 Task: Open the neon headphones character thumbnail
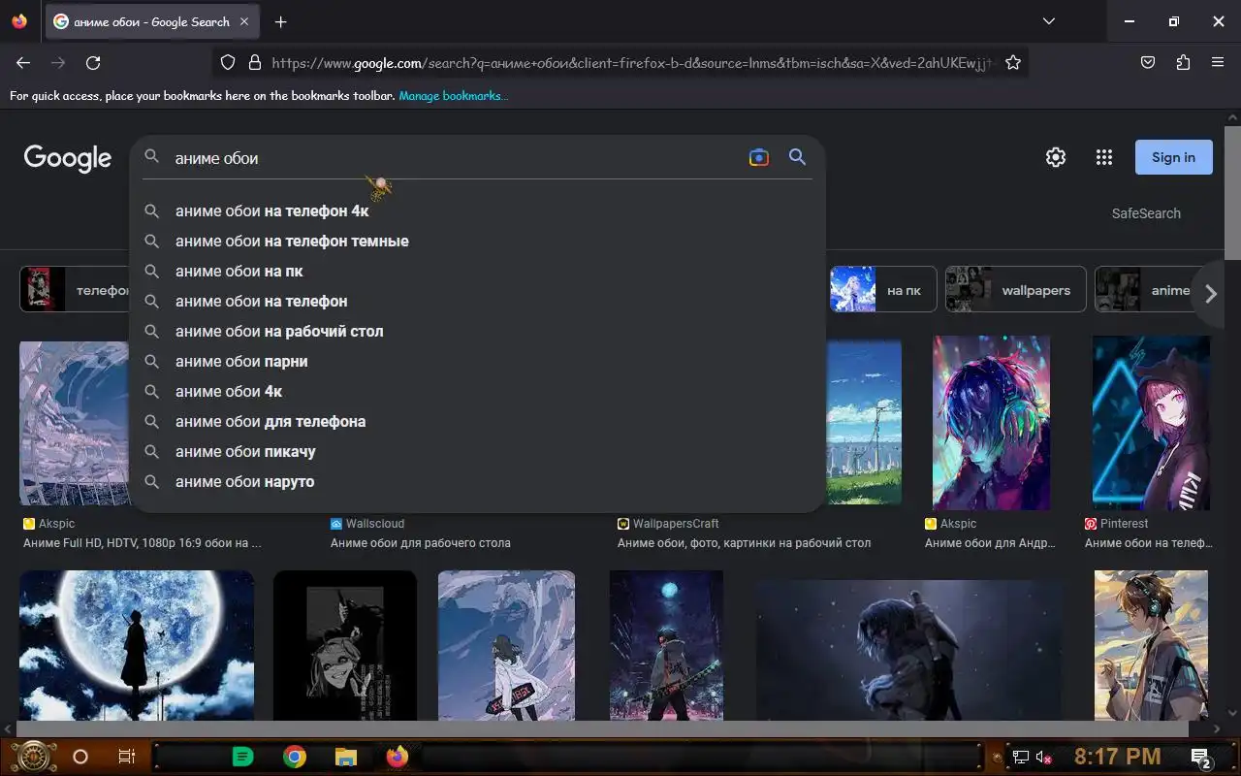991,422
